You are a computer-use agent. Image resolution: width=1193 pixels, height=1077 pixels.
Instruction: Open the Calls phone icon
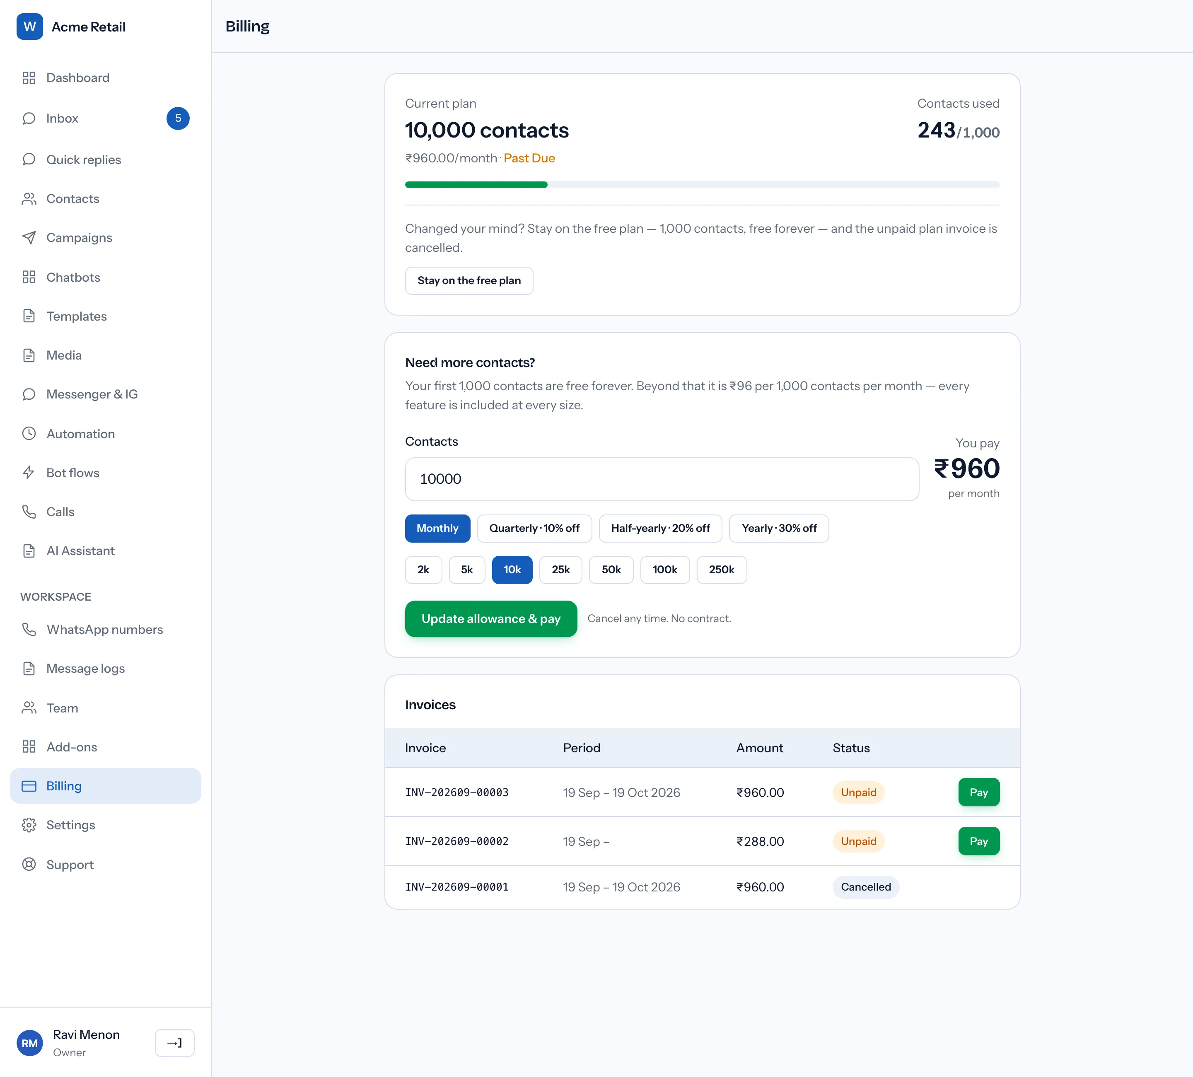point(29,512)
